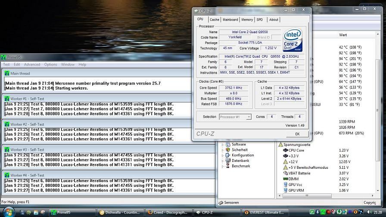Click the Spannungswerte warning icon
Image resolution: width=386 pixels, height=217 pixels.
point(280,145)
